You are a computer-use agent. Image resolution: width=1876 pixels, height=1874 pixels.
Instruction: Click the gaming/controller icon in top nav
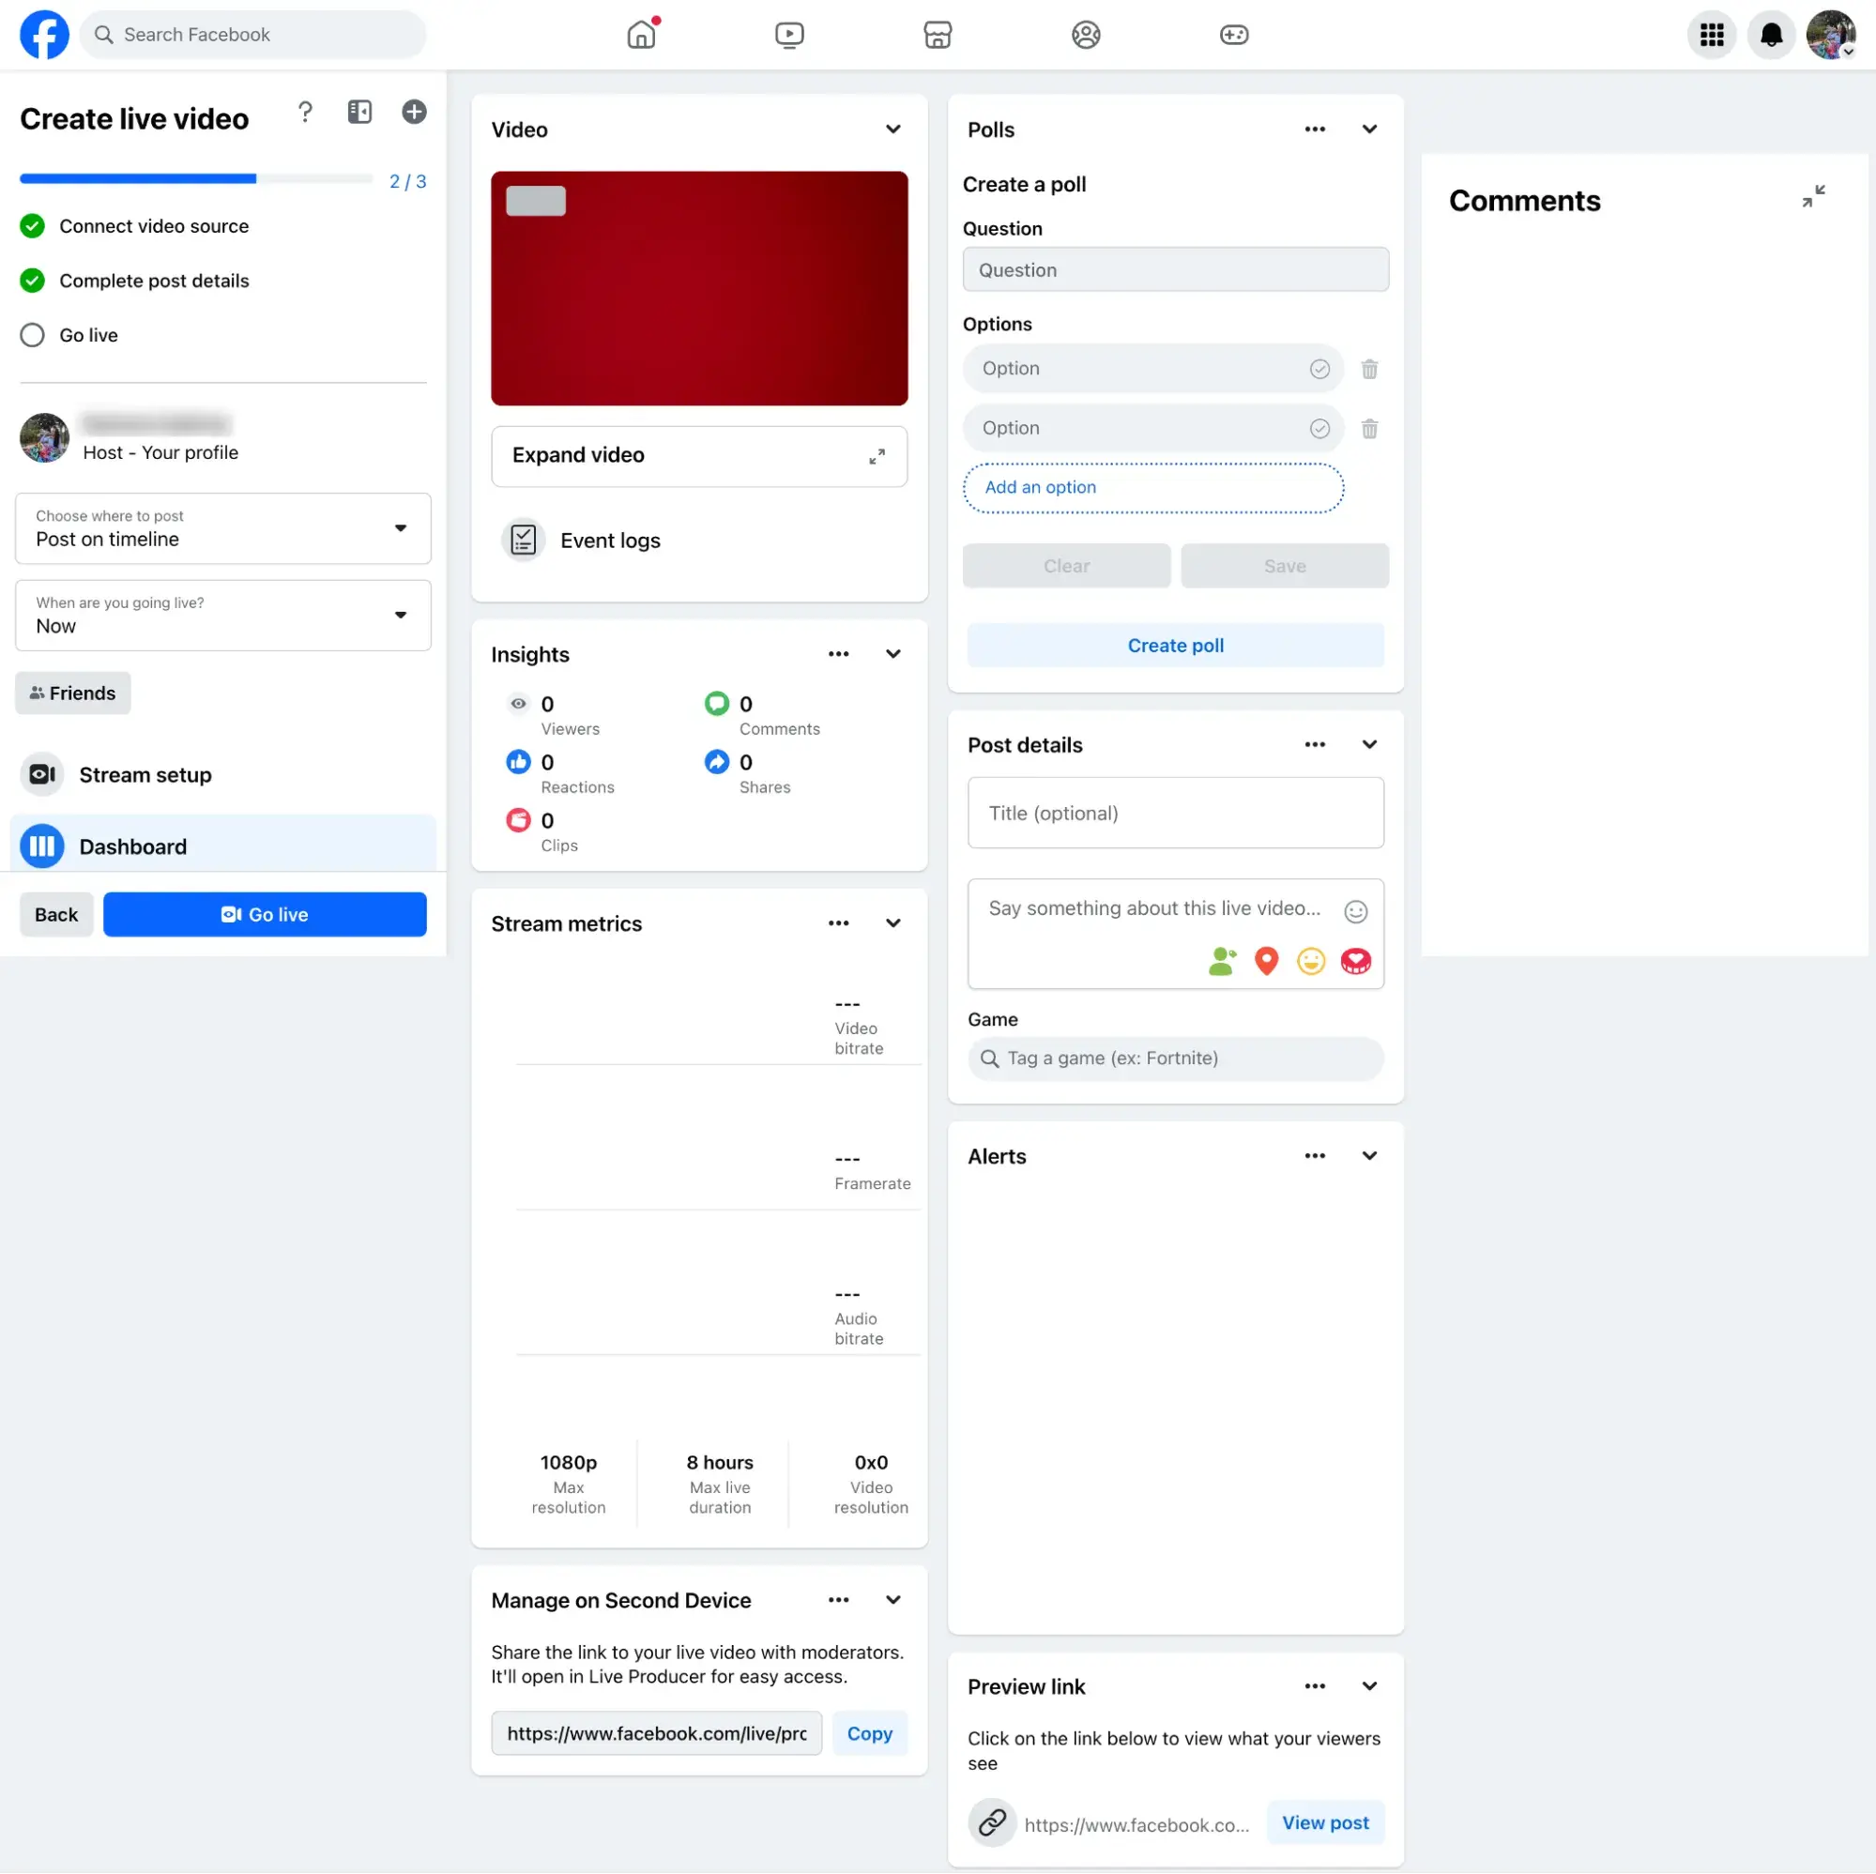click(x=1234, y=33)
